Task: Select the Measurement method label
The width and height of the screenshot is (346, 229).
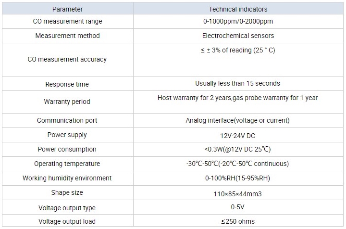Action: click(67, 36)
